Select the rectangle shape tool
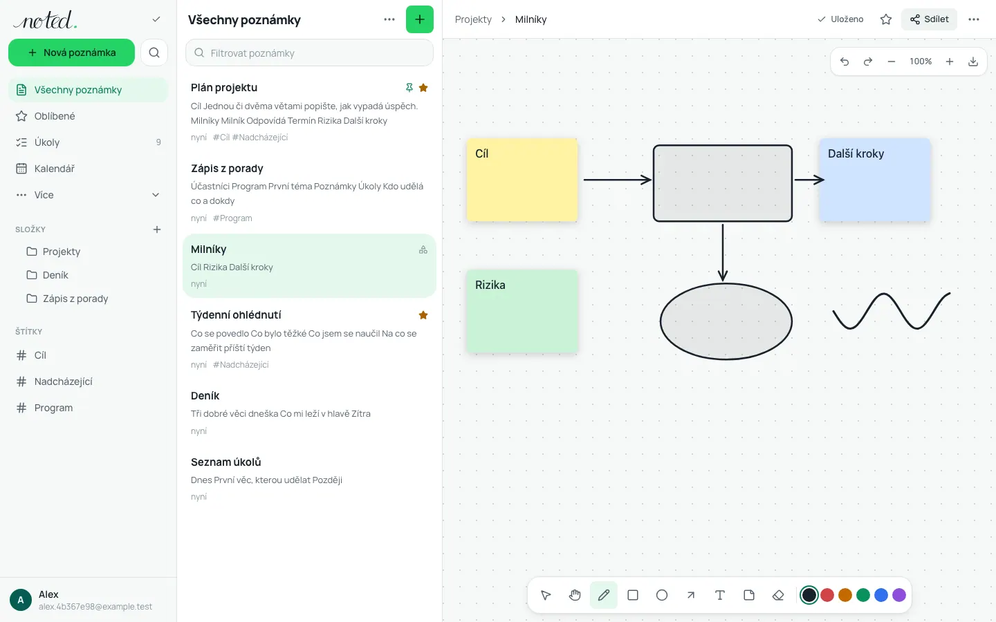The height and width of the screenshot is (622, 996). pyautogui.click(x=633, y=595)
